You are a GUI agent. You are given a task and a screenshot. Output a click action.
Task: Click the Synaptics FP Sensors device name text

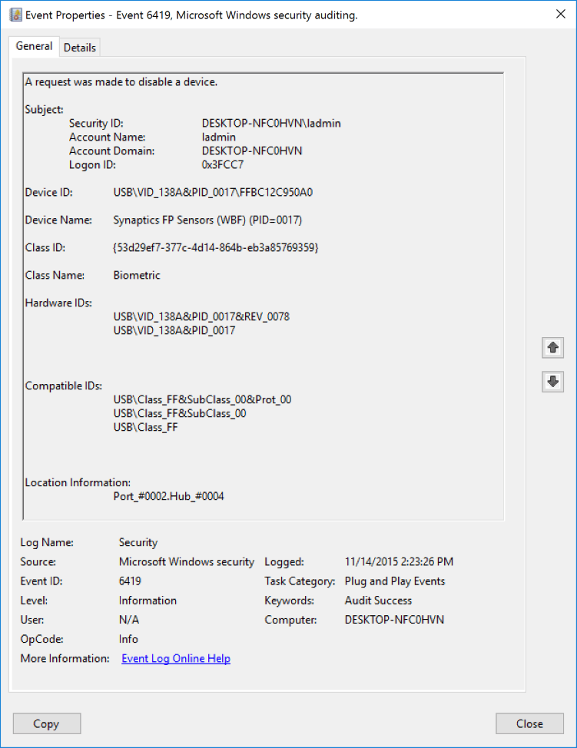coord(207,220)
